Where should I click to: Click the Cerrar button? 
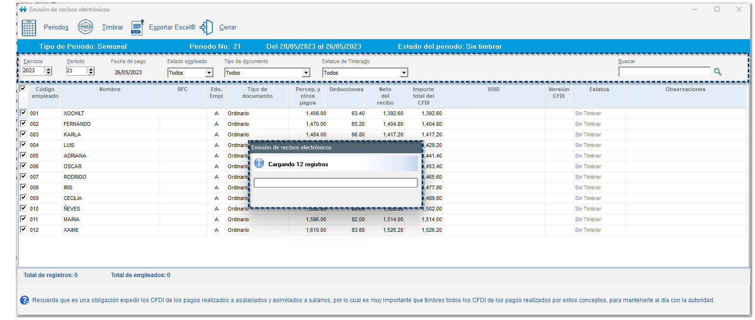(228, 27)
